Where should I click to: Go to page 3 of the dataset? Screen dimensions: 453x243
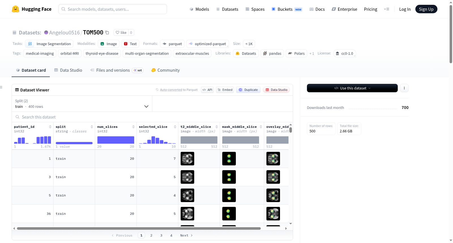pos(161,235)
